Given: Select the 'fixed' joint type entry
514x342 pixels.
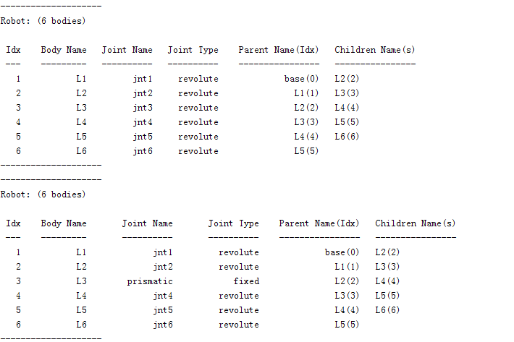Looking at the screenshot, I should coord(246,281).
